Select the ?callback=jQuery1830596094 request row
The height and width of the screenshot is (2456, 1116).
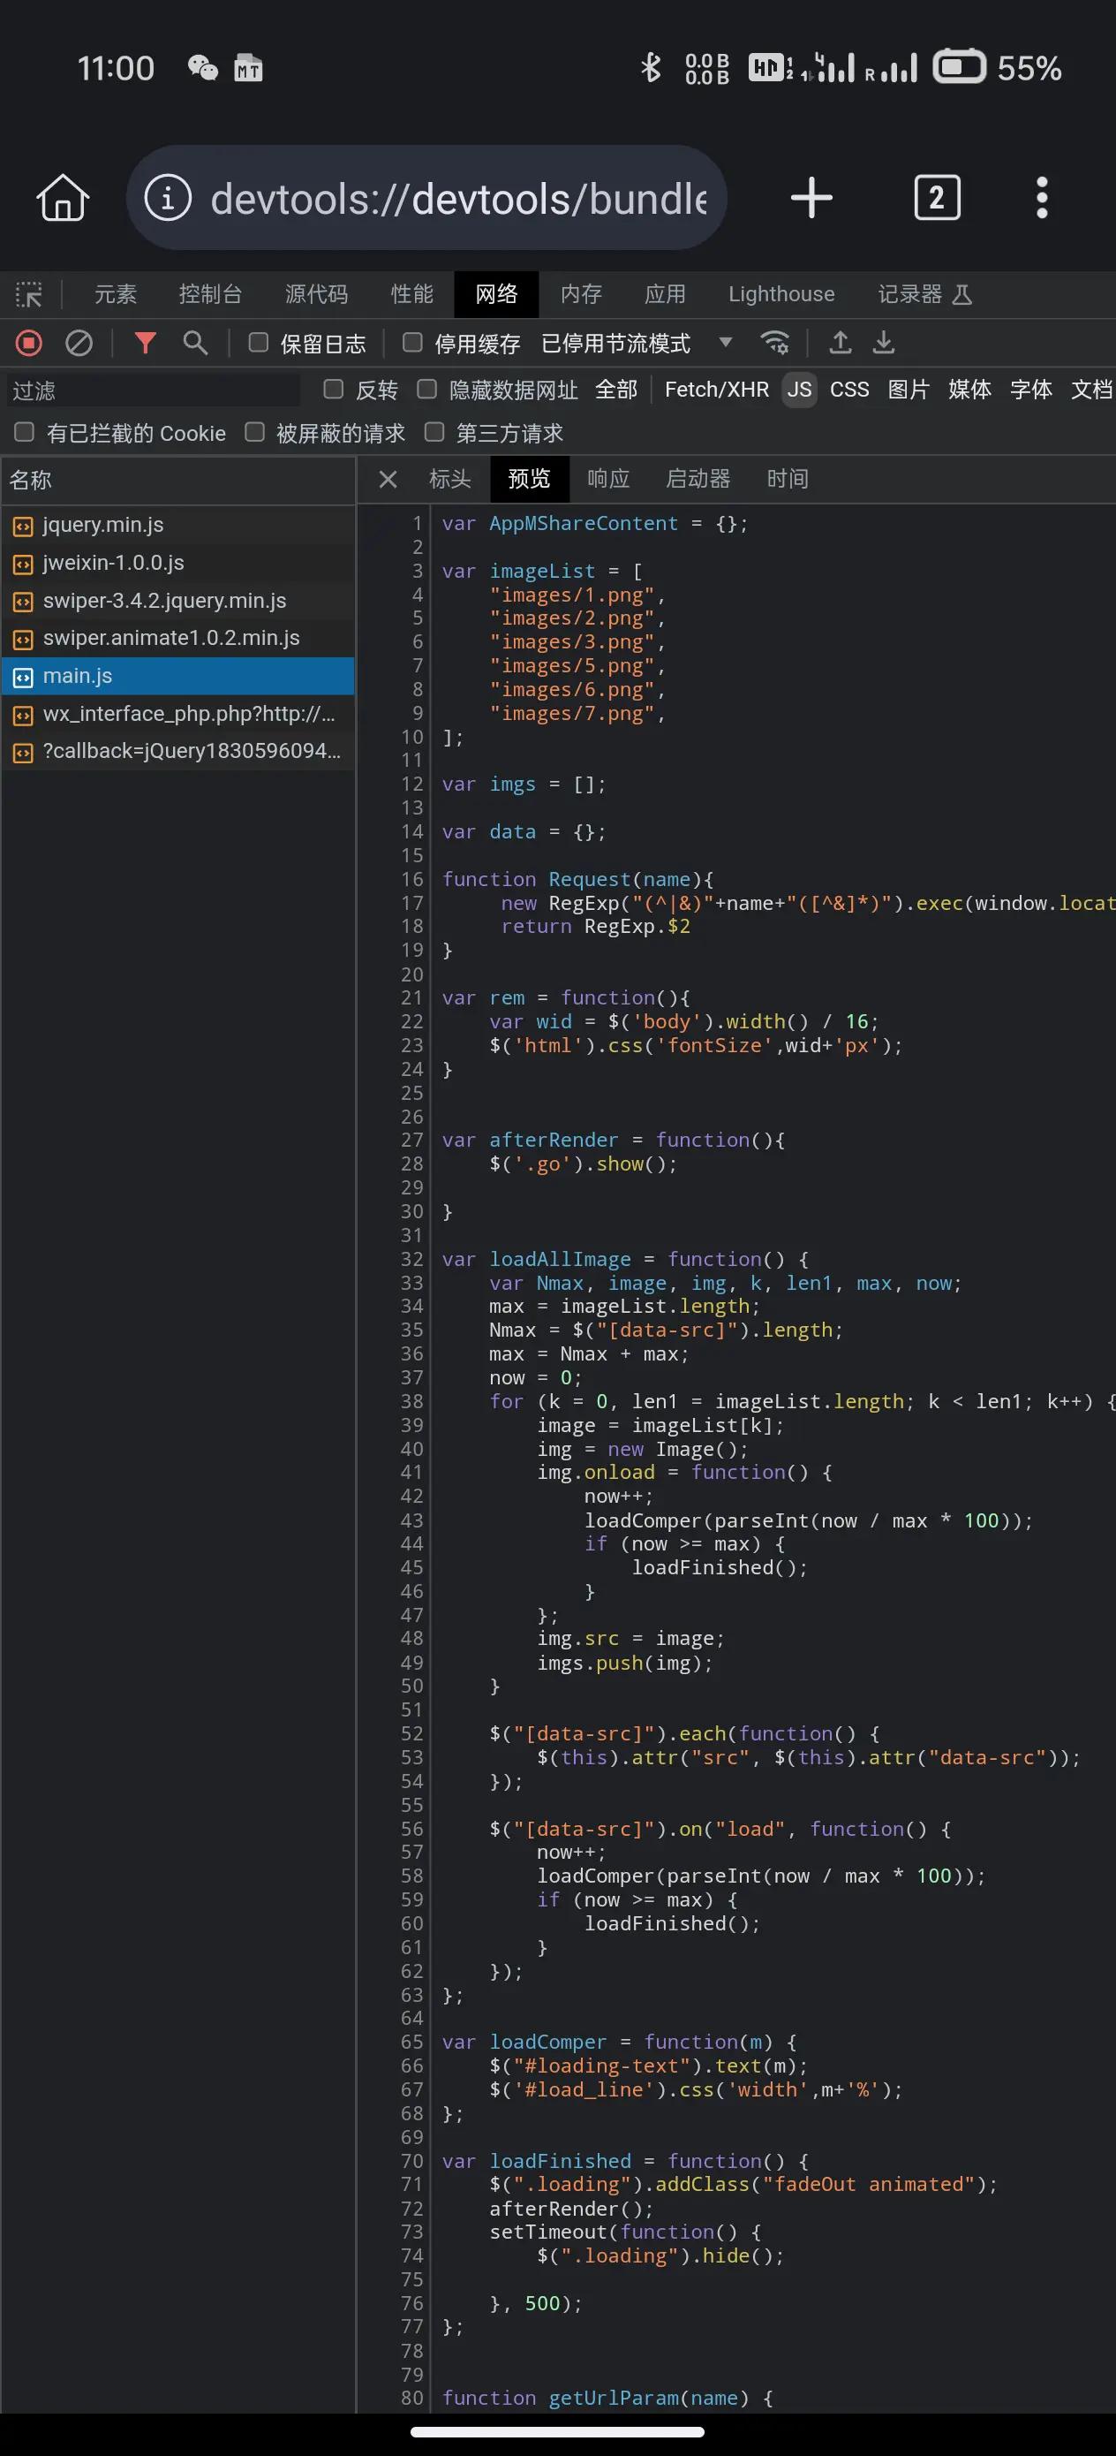click(177, 751)
